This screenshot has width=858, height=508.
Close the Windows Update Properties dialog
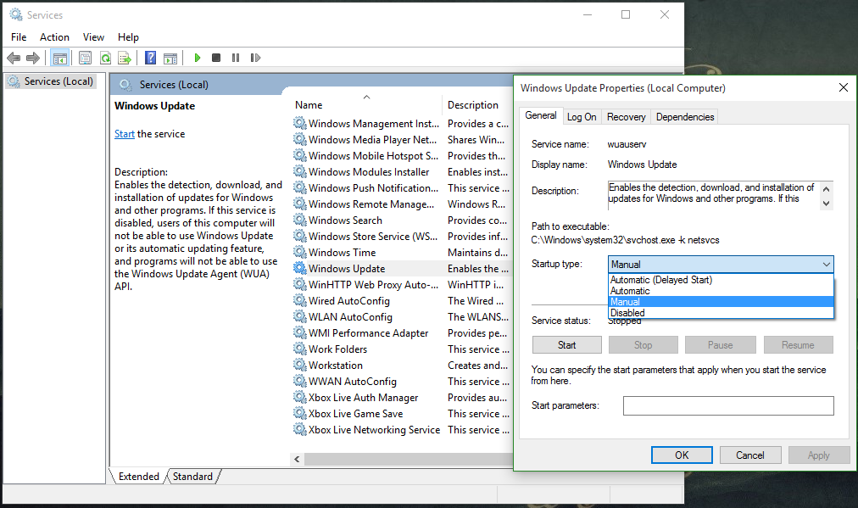tap(844, 87)
